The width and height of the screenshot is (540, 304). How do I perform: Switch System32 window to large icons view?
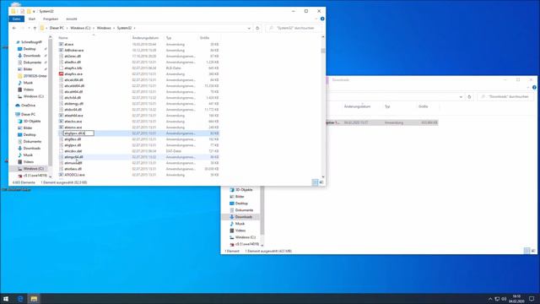coord(321,182)
